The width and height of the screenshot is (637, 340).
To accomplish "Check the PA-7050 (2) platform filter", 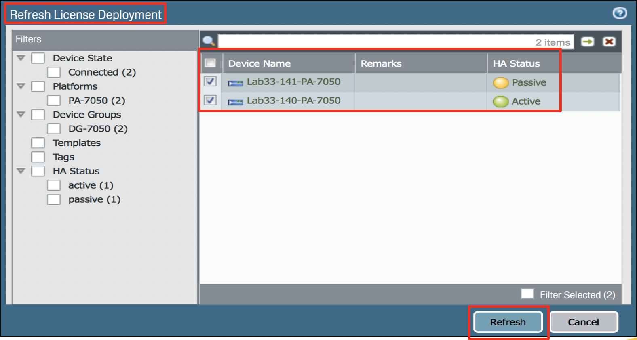I will pos(54,101).
